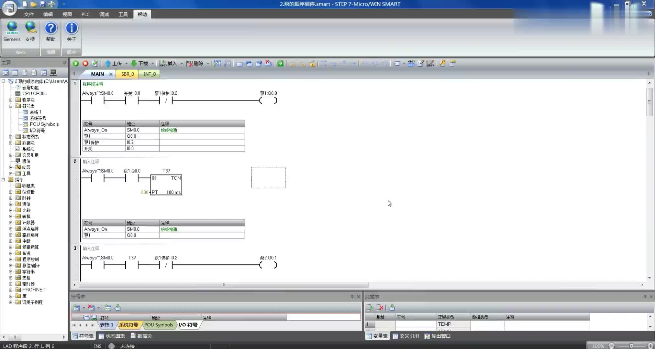The width and height of the screenshot is (655, 349).
Task: Open the 数据块 bottom panel tab
Action: [x=141, y=336]
